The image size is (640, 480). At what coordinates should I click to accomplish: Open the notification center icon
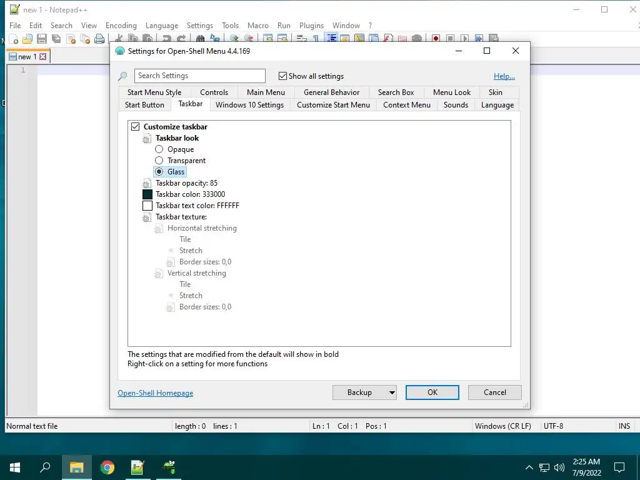pos(619,467)
